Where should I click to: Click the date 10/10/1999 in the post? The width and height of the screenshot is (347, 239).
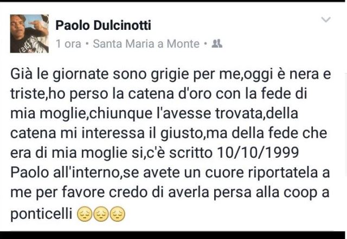click(258, 152)
